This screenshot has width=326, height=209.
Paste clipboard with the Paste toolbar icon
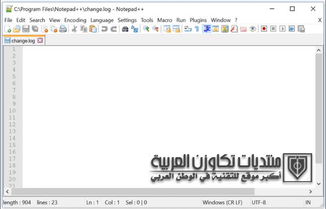[x=93, y=29]
